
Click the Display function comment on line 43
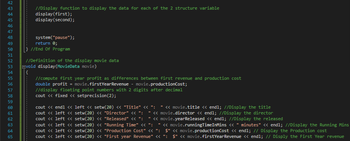[x=127, y=8]
